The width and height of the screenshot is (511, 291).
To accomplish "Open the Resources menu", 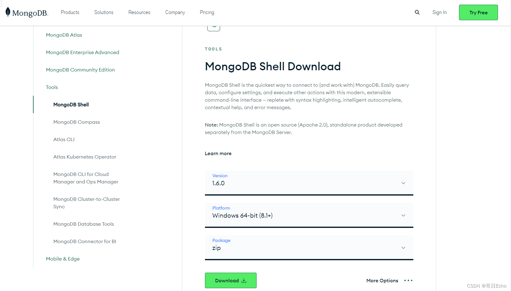I will pos(139,12).
